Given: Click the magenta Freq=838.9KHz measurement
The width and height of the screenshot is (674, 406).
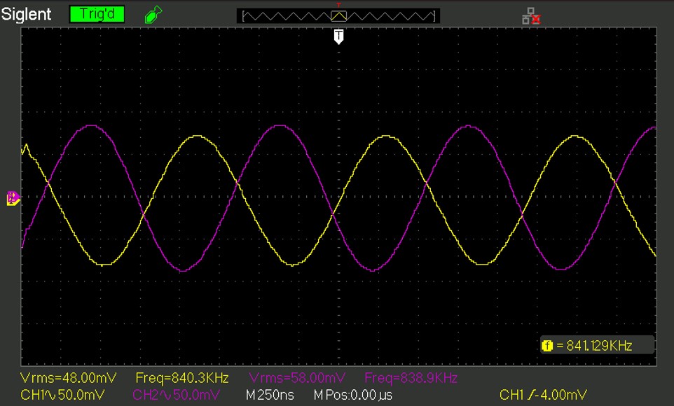Looking at the screenshot, I should 411,378.
